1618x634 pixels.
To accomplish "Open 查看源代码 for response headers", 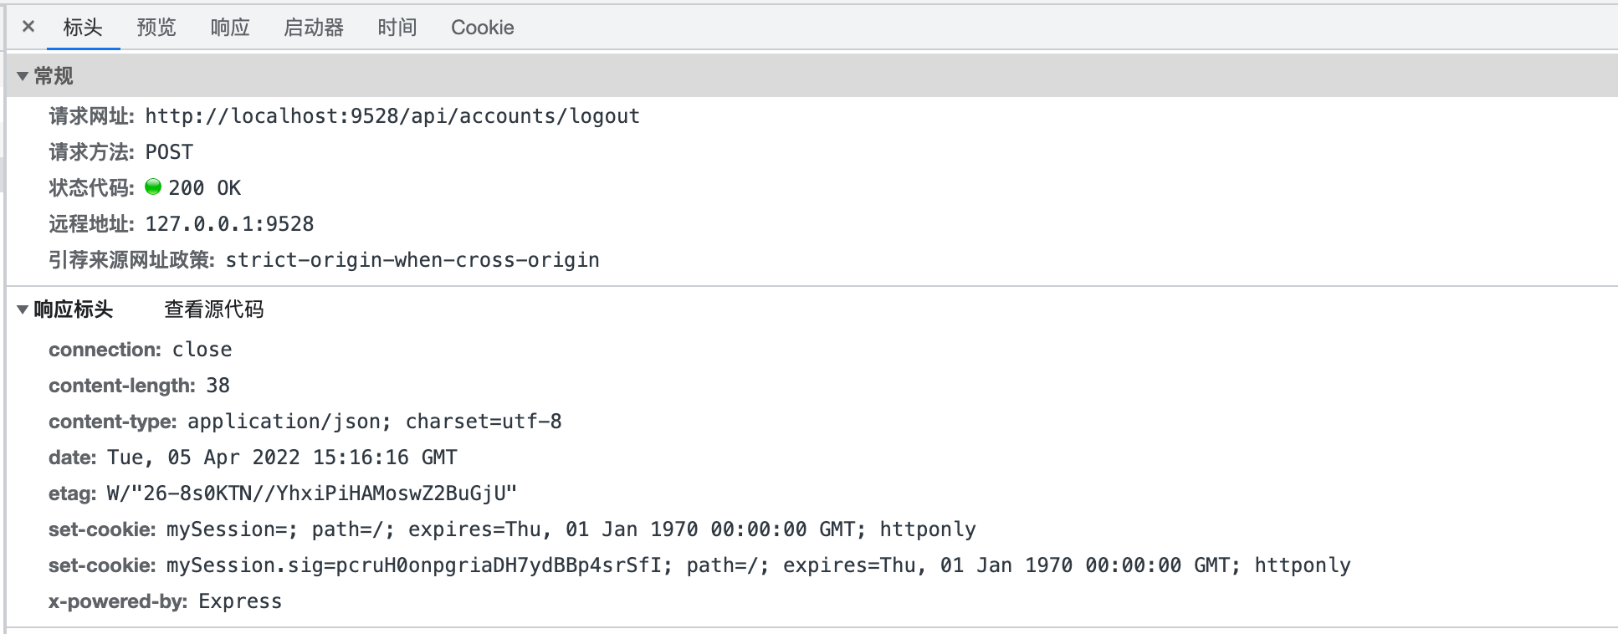I will (x=213, y=309).
